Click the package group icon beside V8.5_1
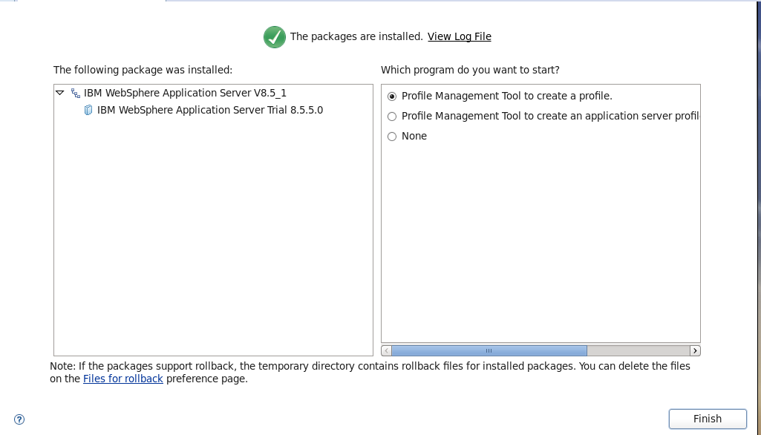The width and height of the screenshot is (761, 435). tap(76, 94)
